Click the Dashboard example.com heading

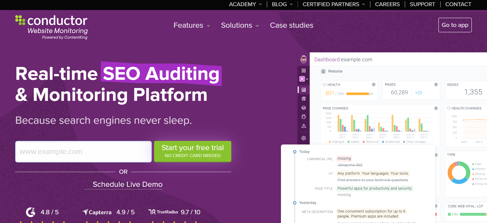343,60
